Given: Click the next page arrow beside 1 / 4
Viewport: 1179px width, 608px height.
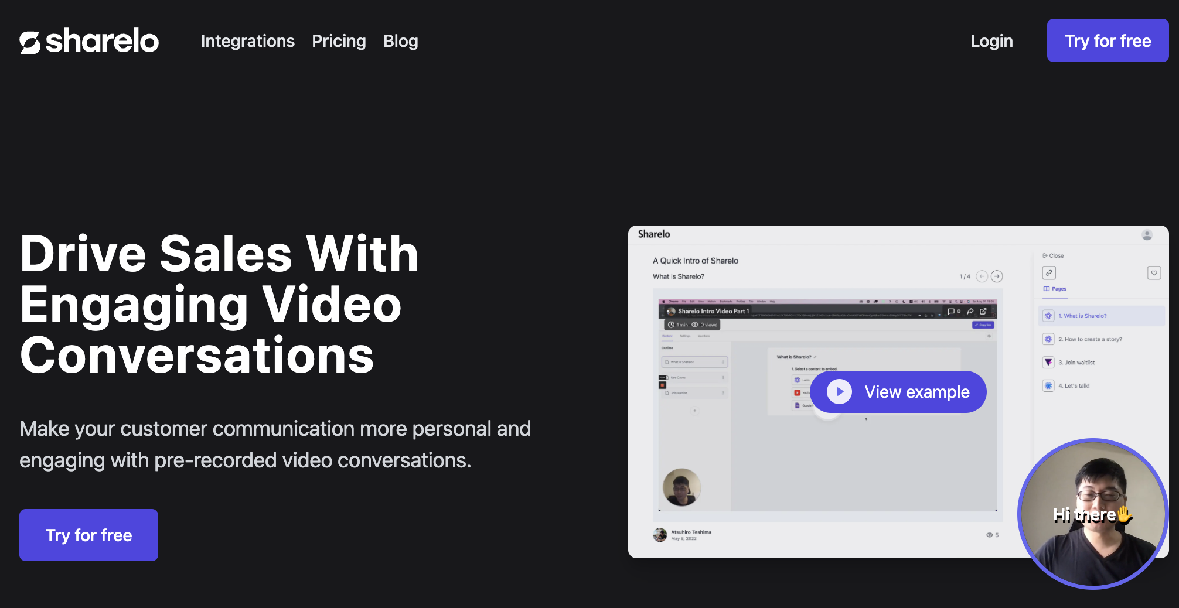Looking at the screenshot, I should pos(997,276).
